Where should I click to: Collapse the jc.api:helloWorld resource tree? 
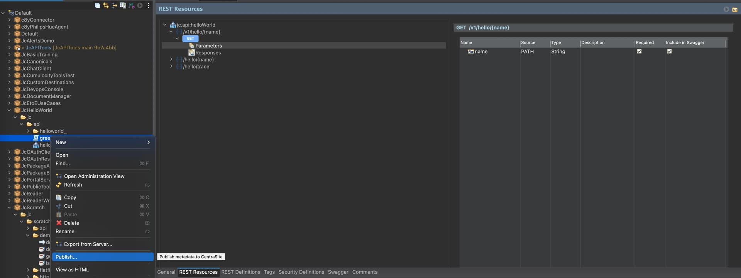165,25
